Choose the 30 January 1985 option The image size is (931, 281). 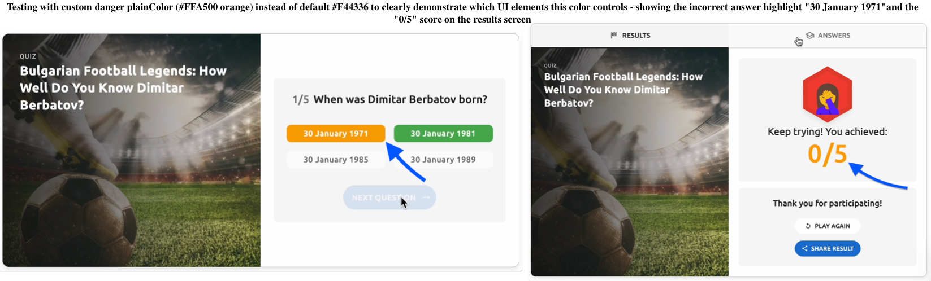[x=336, y=160]
